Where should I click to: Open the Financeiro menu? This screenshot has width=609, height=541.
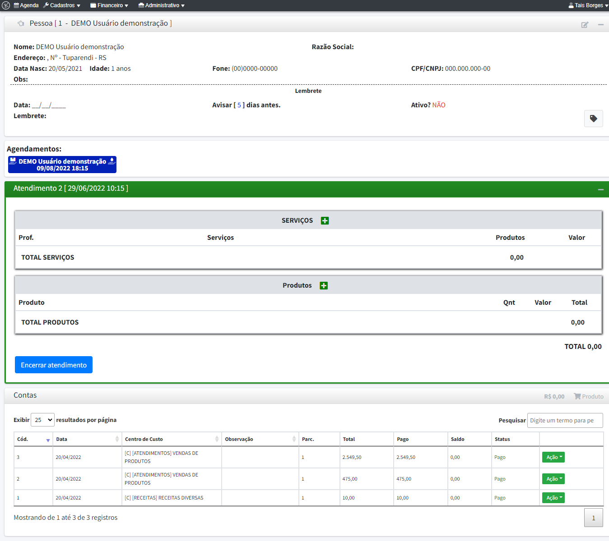tap(110, 5)
